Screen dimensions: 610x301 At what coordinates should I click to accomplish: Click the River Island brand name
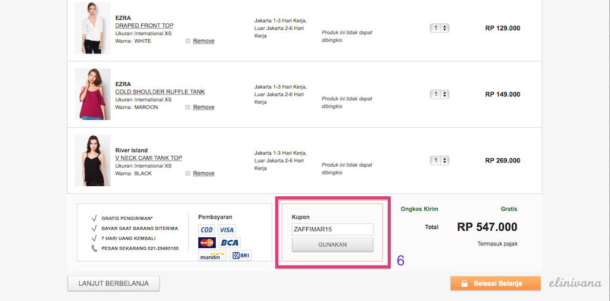point(132,150)
